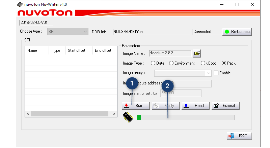Click the Re-Connect button
The image size is (270, 148).
[237, 32]
